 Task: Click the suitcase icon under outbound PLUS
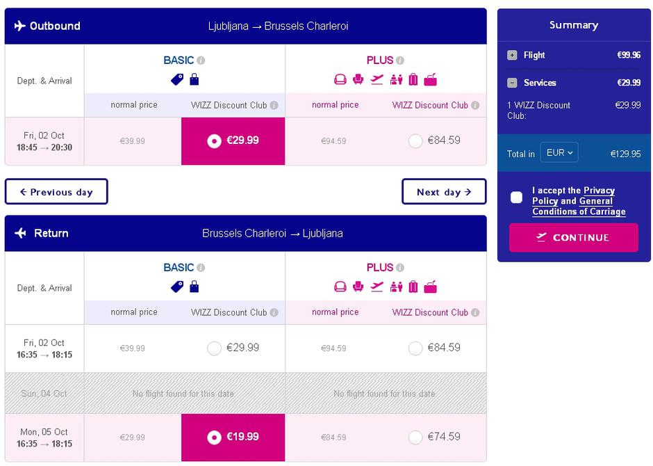pyautogui.click(x=413, y=79)
